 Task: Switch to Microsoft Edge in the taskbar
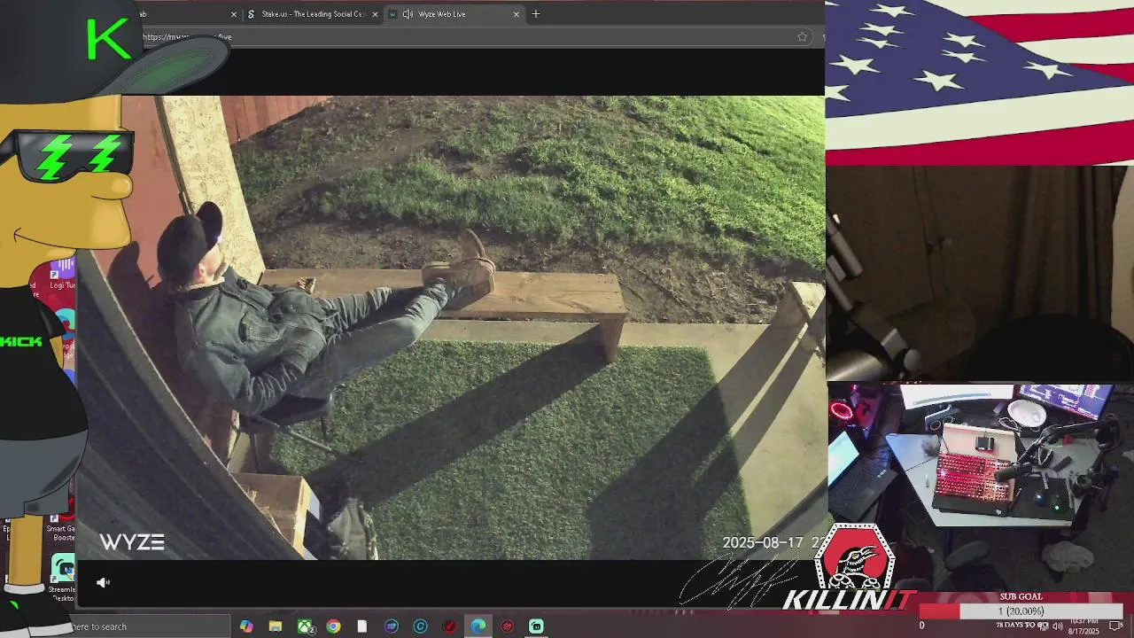point(478,626)
